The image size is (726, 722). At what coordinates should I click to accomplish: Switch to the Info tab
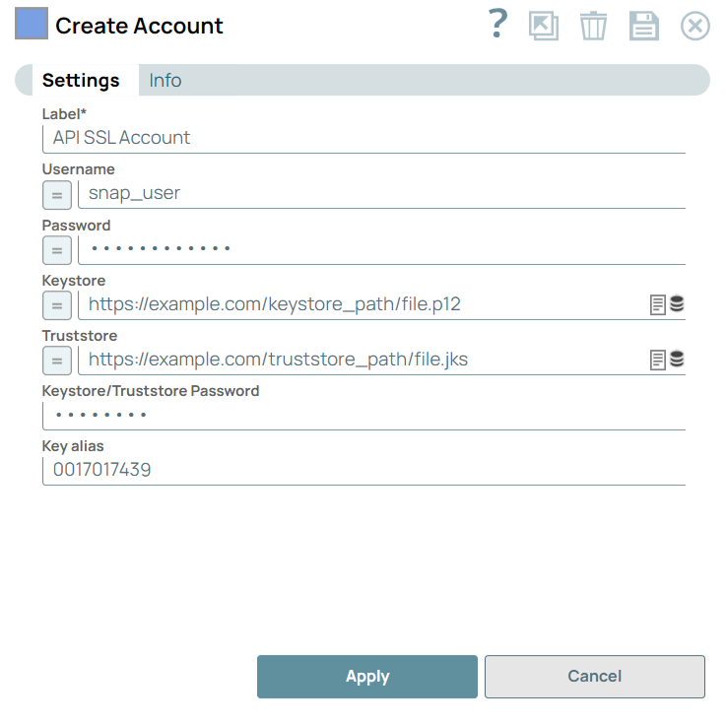point(165,81)
